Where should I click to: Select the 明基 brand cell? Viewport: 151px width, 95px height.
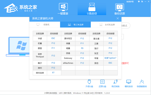click(x=68, y=48)
